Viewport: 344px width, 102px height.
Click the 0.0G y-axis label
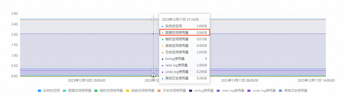(x=15, y=76)
